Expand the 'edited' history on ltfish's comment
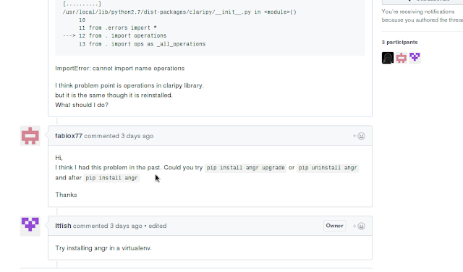The height and width of the screenshot is (272, 463). 158,226
